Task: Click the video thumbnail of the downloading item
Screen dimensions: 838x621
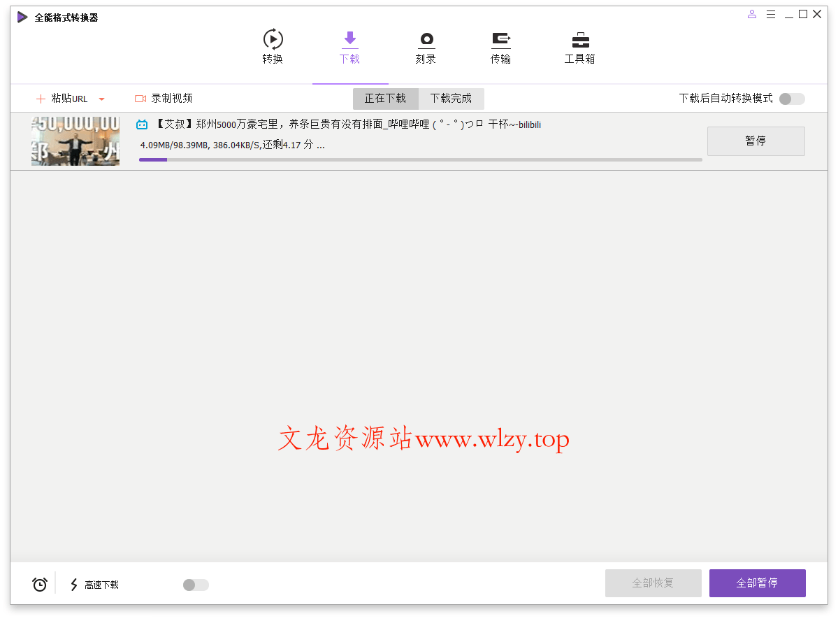Action: (x=75, y=141)
